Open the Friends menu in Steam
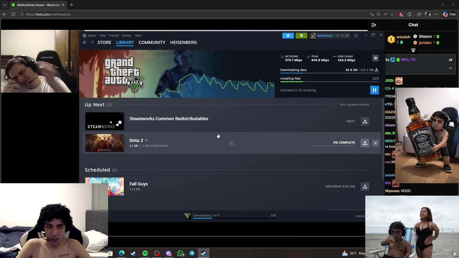This screenshot has width=459, height=258. [x=114, y=35]
